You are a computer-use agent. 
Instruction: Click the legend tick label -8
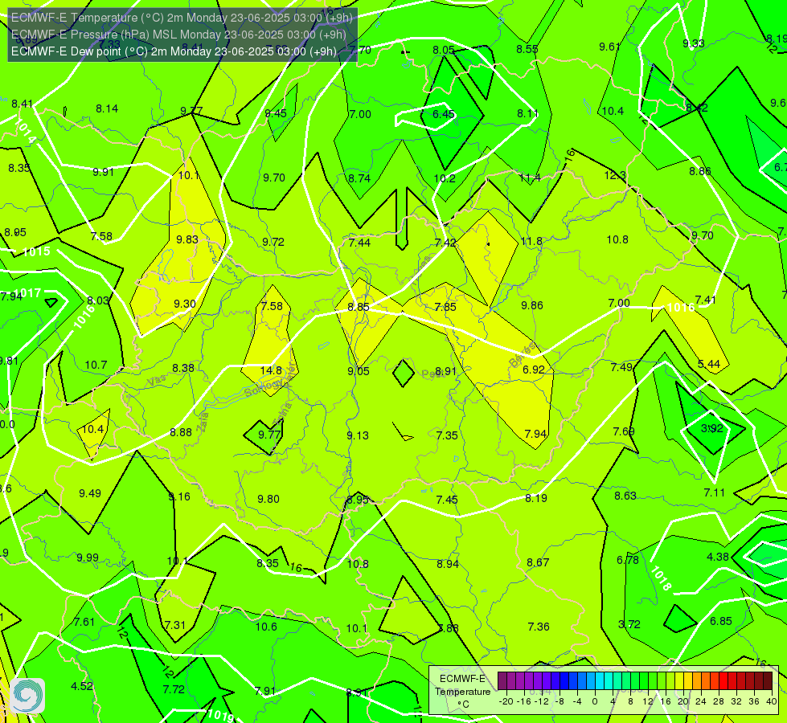click(560, 701)
